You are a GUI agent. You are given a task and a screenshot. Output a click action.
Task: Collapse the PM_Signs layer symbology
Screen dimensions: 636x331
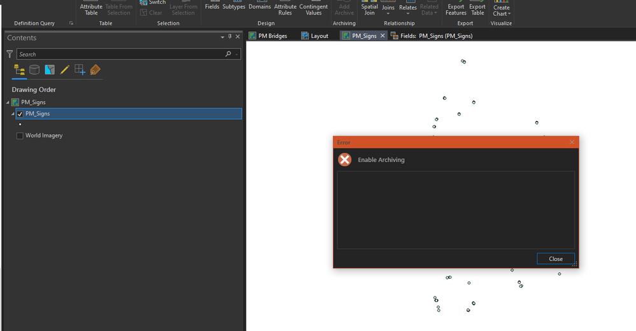click(13, 113)
